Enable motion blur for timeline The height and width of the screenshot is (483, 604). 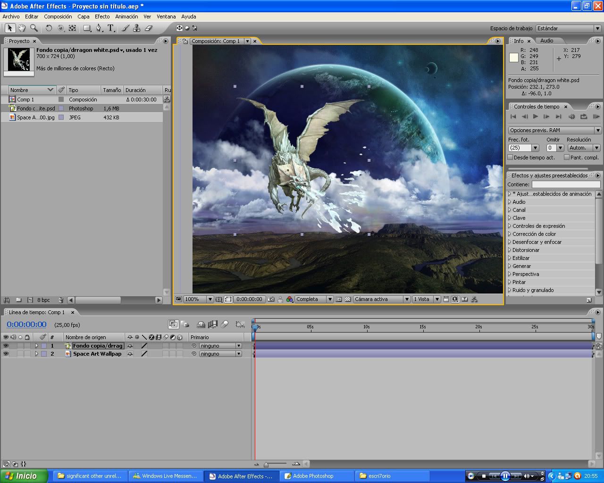click(x=225, y=325)
